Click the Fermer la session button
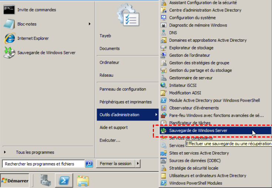Image resolution: width=272 pixels, height=188 pixels. click(115, 163)
